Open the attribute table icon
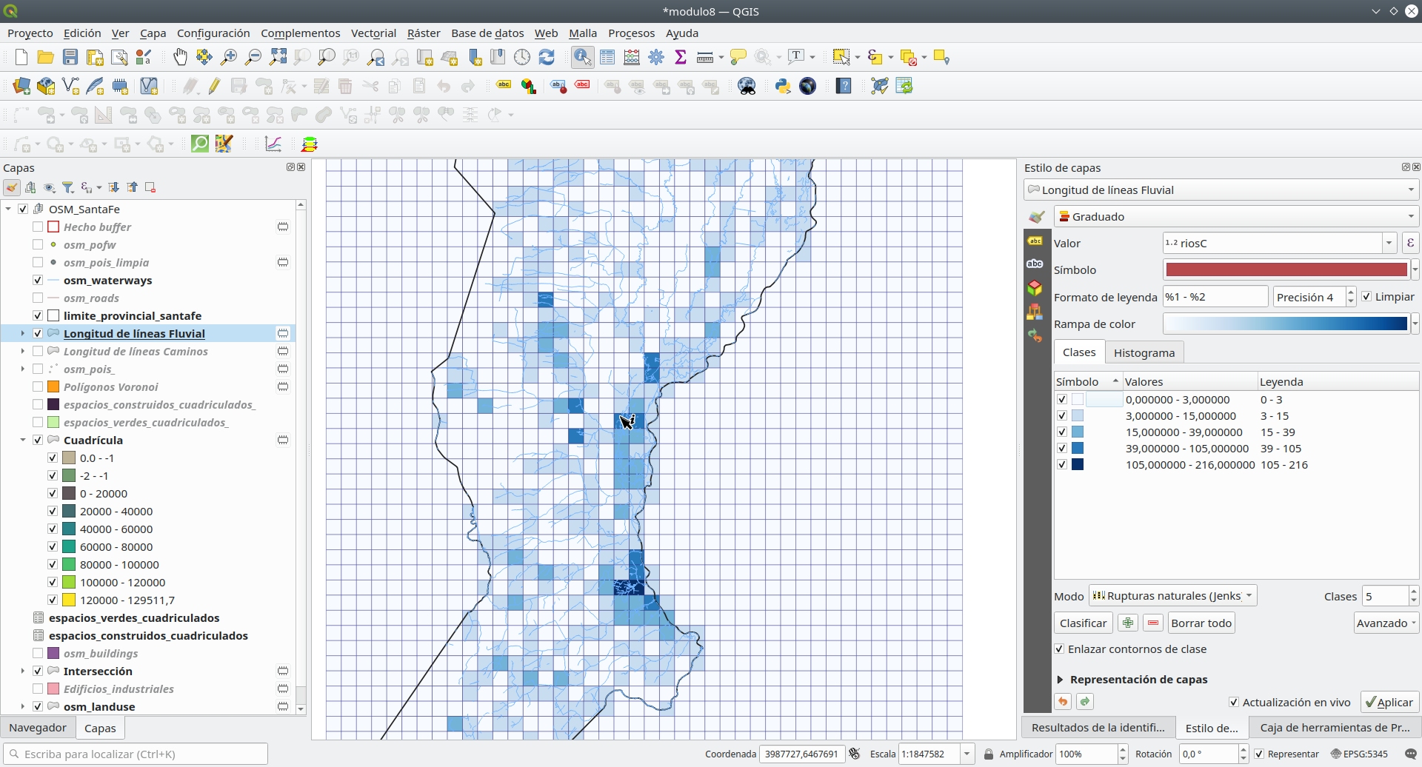Screen dimensions: 1422x767 click(x=607, y=57)
